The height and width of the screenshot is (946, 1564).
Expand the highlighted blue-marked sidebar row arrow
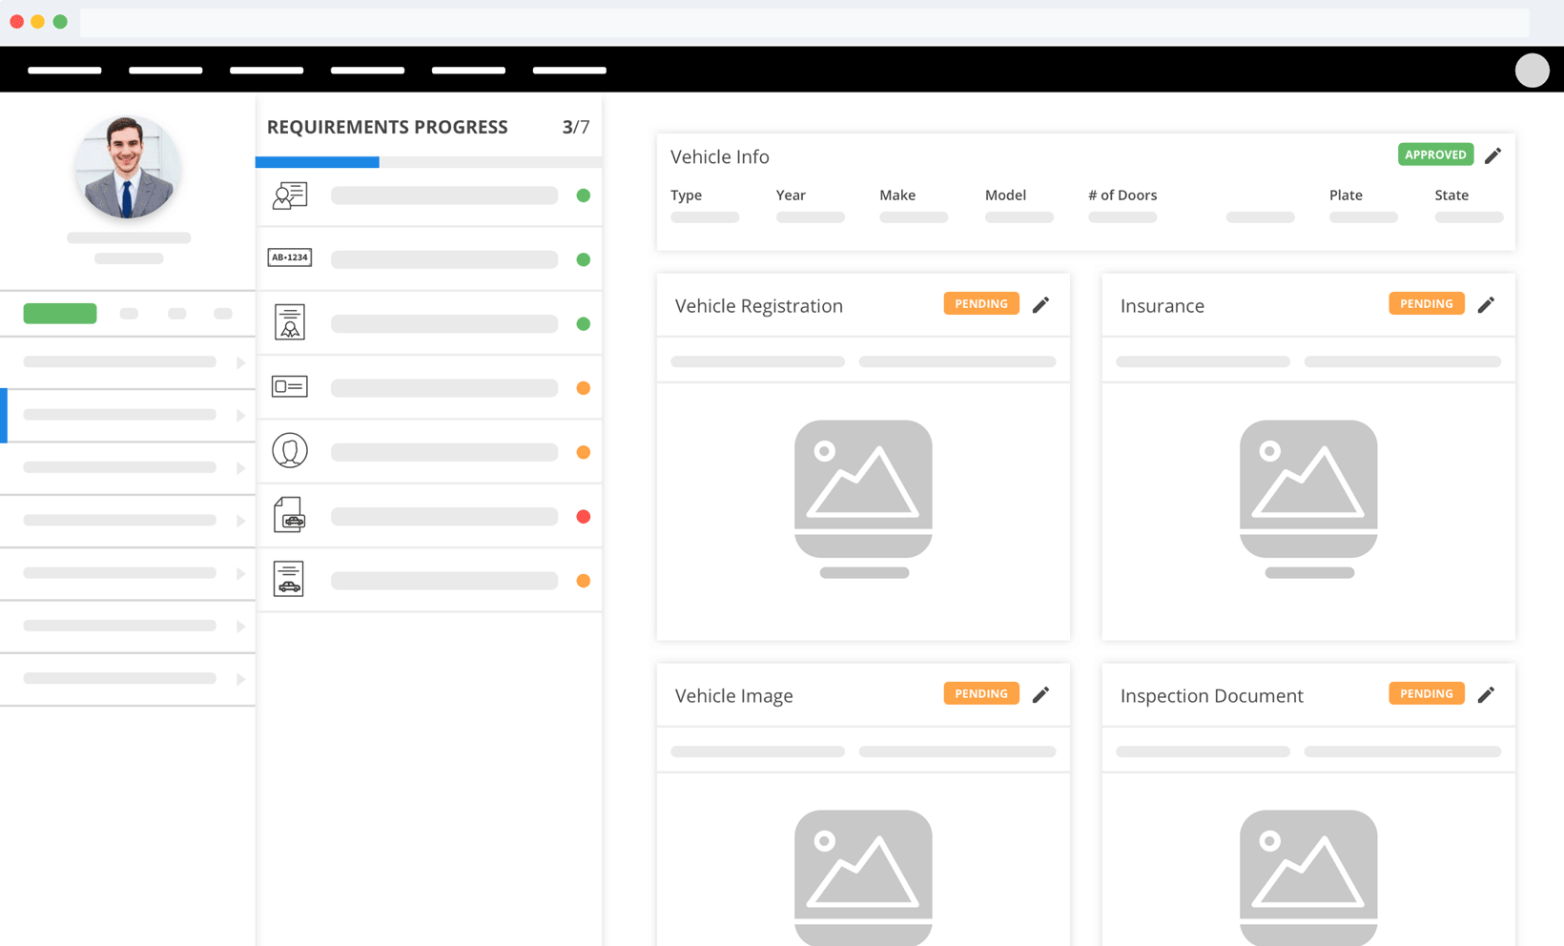tap(240, 415)
